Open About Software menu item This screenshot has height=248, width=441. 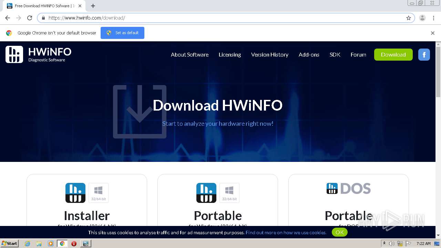[189, 54]
